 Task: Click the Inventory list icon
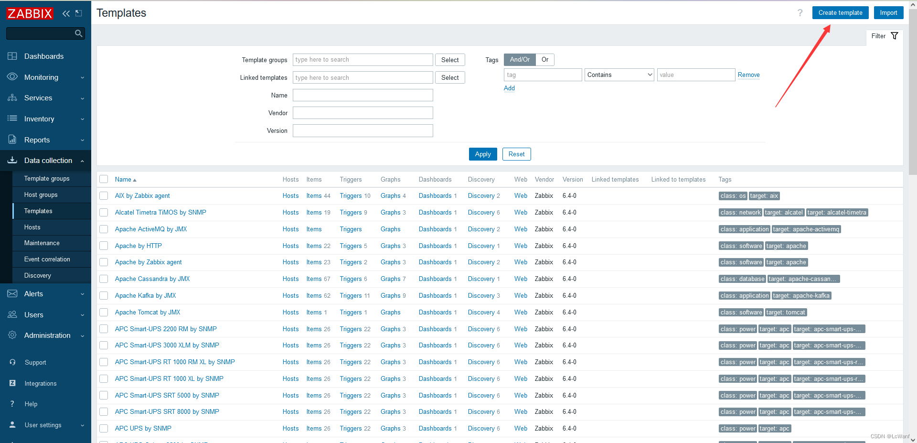coord(12,119)
